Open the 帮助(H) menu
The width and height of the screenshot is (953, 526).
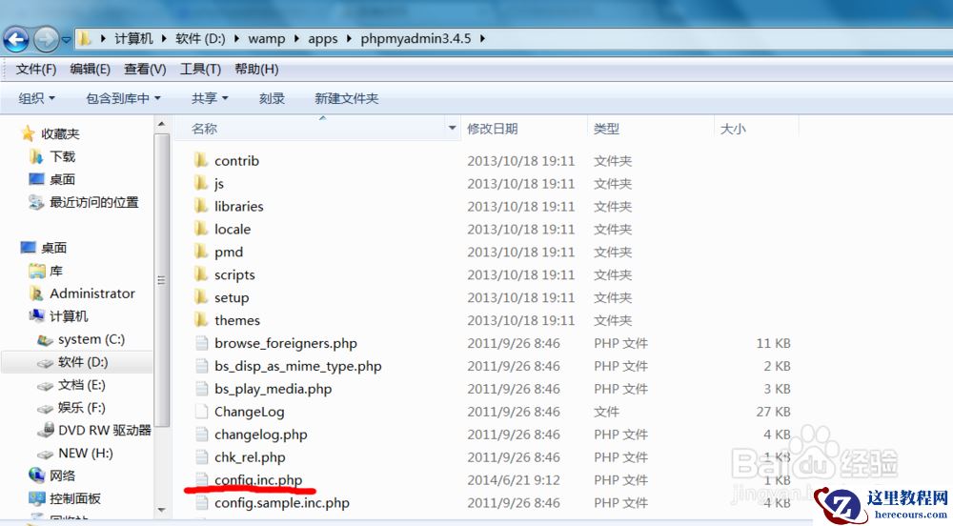[256, 70]
